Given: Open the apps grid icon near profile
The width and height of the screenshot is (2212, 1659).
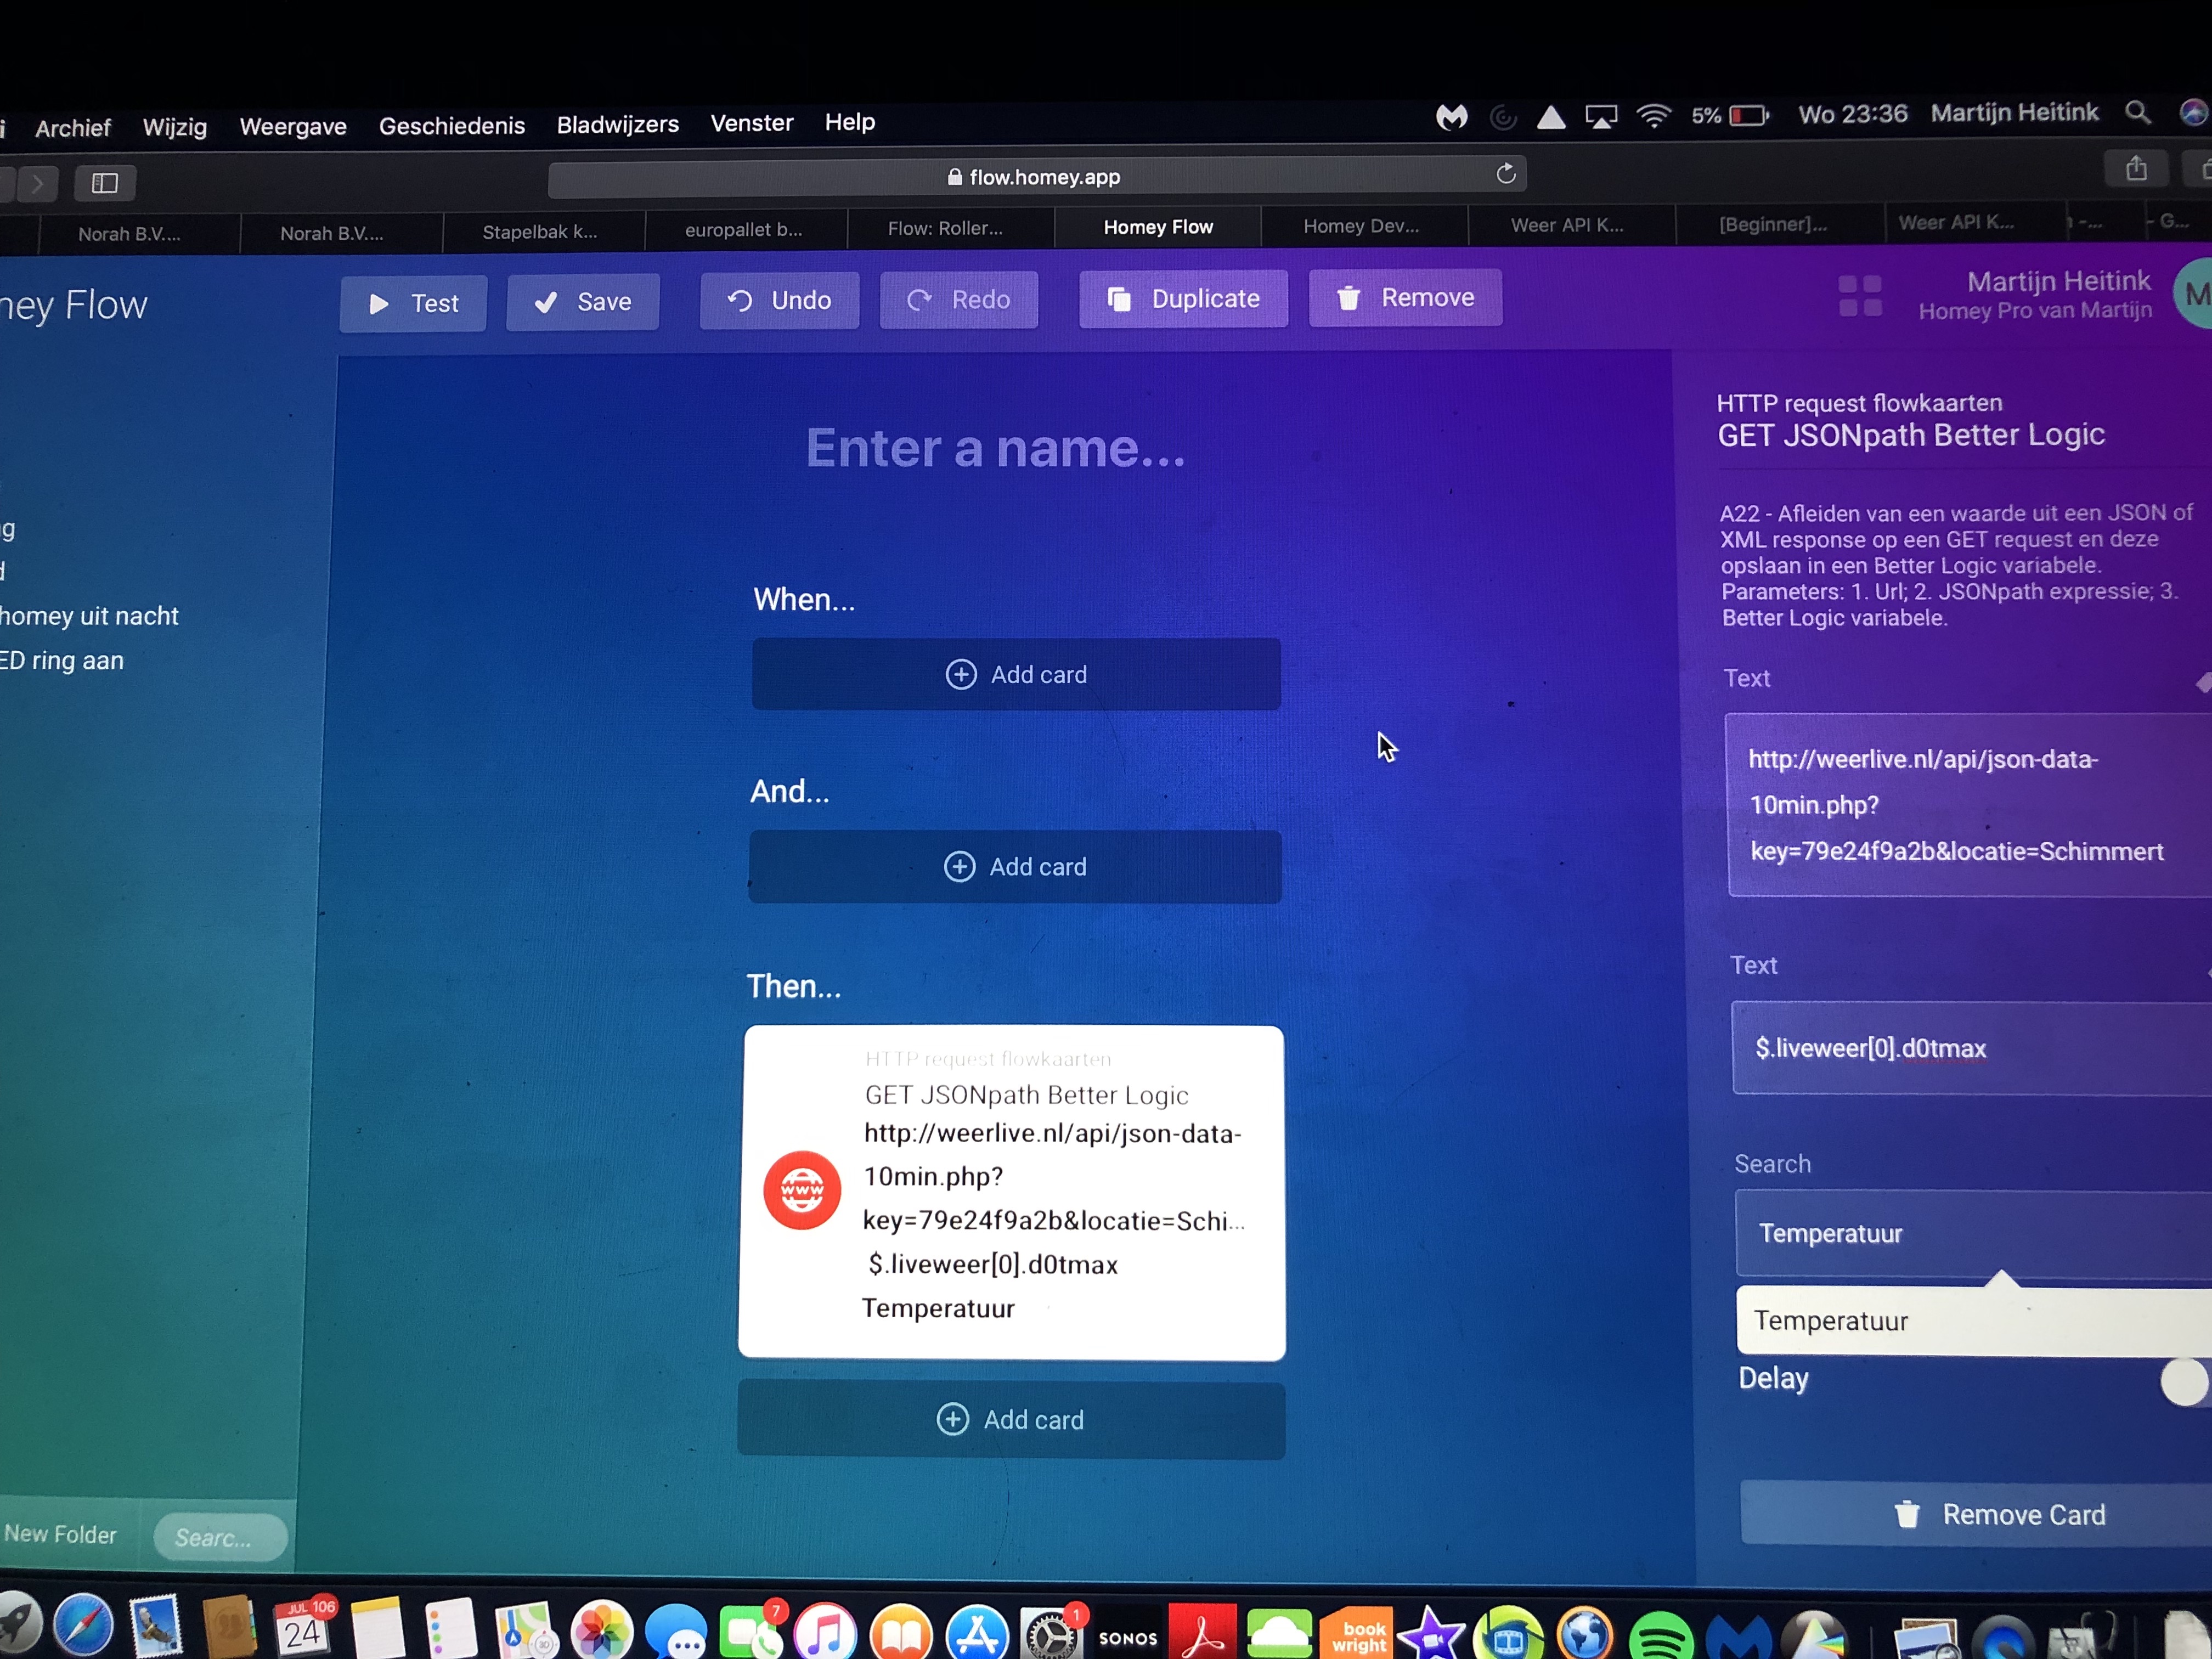Looking at the screenshot, I should point(1860,297).
